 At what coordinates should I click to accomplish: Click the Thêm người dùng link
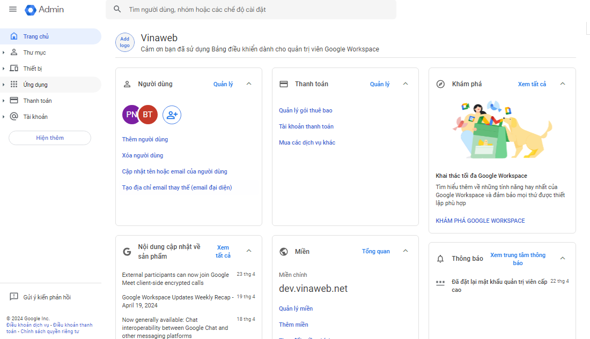(145, 139)
